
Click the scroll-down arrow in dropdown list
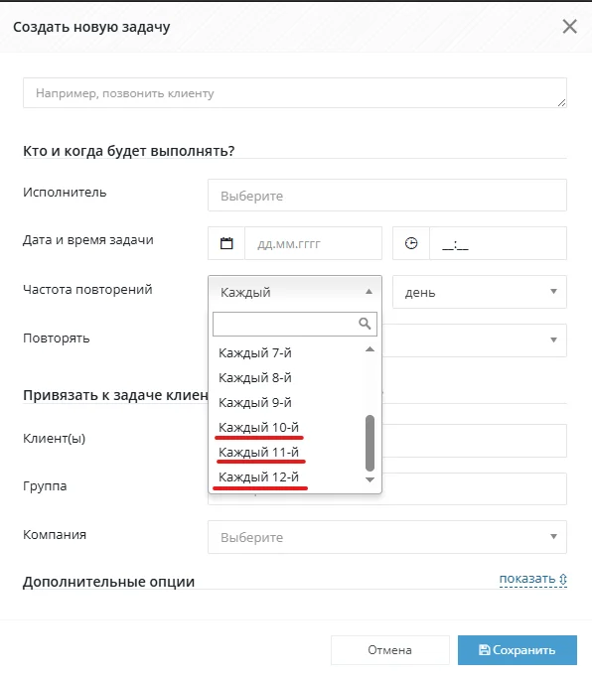point(370,479)
